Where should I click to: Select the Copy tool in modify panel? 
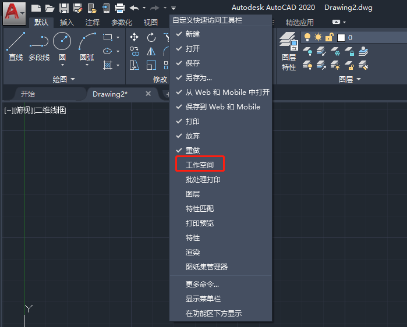tap(134, 51)
